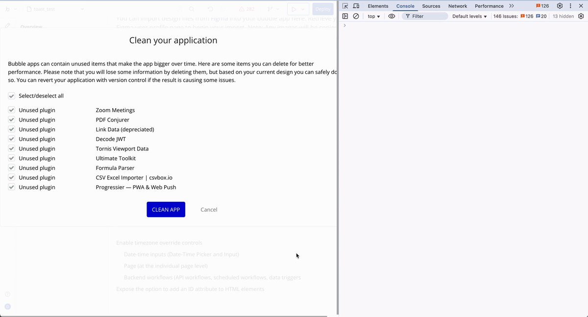Click the 13 hidden messages text
Viewport: 588px width, 317px height.
(x=563, y=16)
